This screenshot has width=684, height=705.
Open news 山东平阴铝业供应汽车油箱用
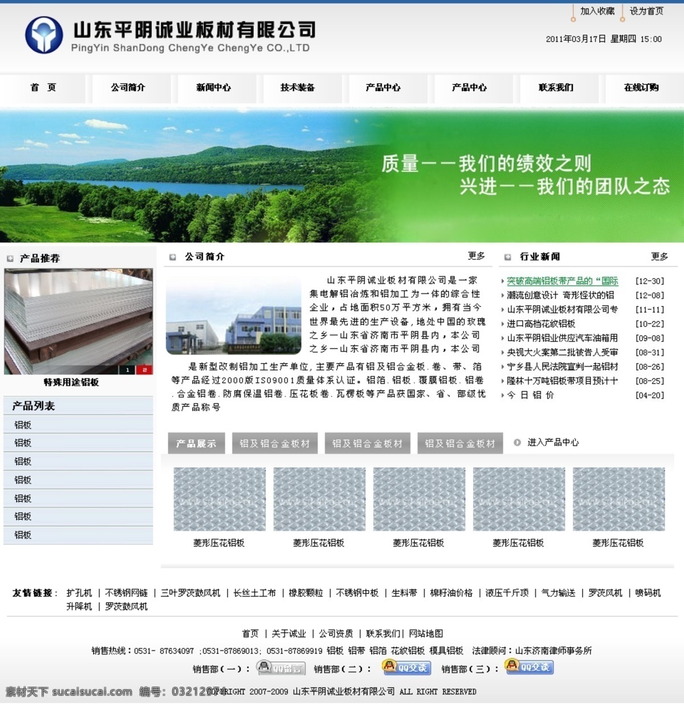tap(563, 338)
